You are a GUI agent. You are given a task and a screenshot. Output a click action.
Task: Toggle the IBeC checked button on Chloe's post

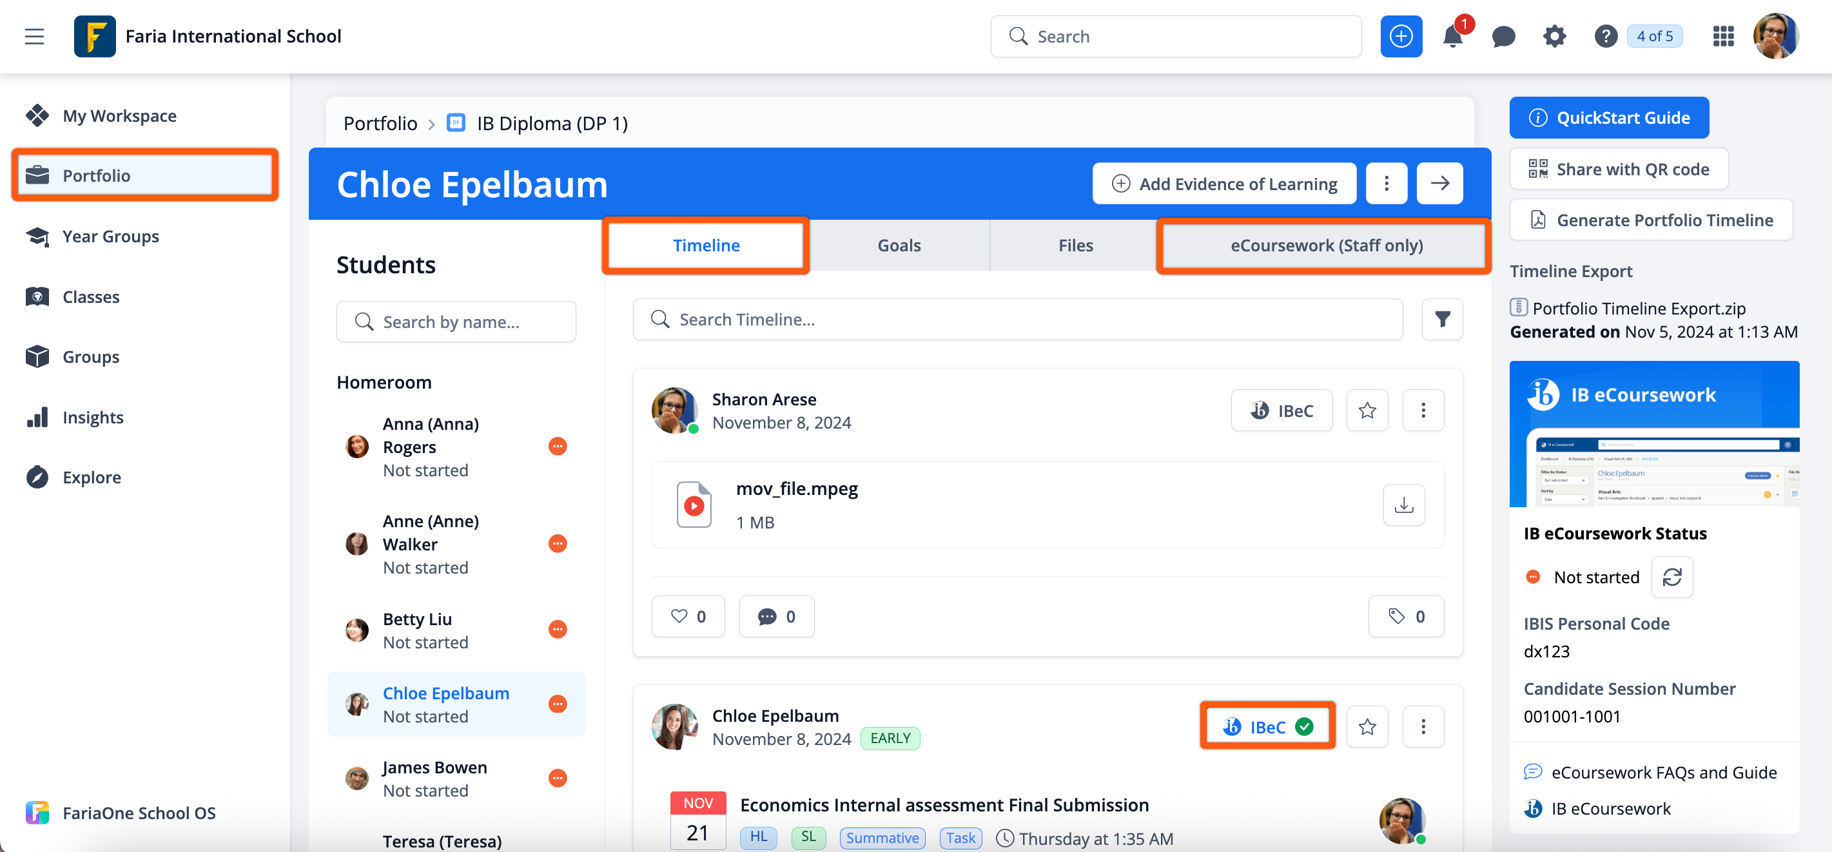coord(1267,726)
